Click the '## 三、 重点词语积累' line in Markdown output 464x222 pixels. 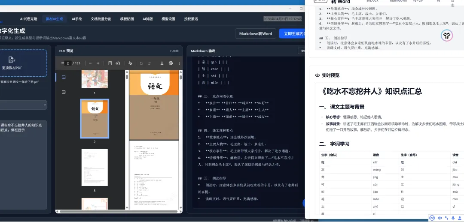point(215,96)
